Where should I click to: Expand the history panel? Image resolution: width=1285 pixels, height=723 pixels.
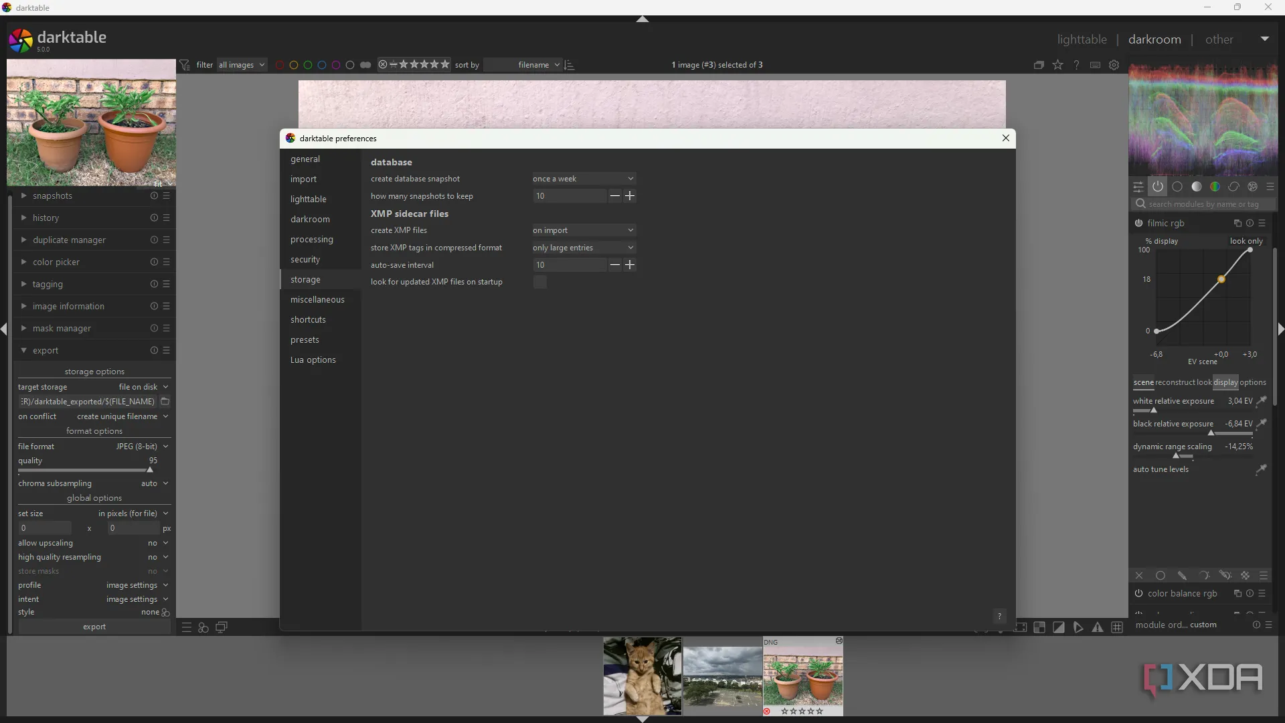pyautogui.click(x=46, y=218)
